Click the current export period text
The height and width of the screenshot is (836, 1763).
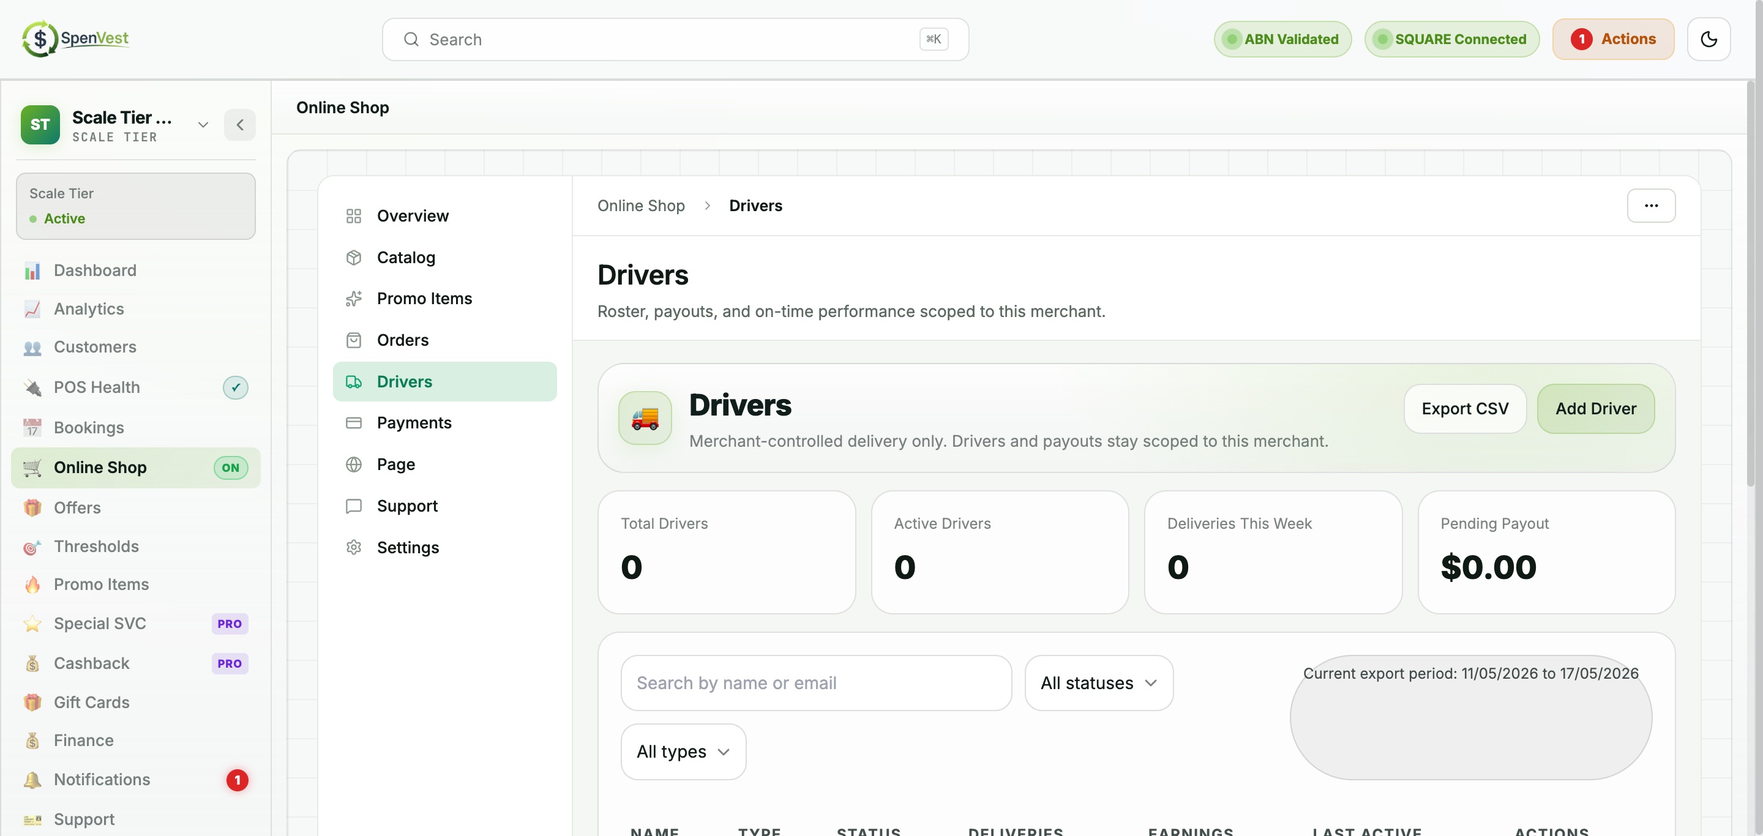(1470, 674)
